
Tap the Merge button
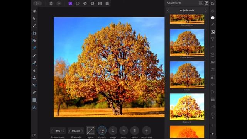[113, 131]
